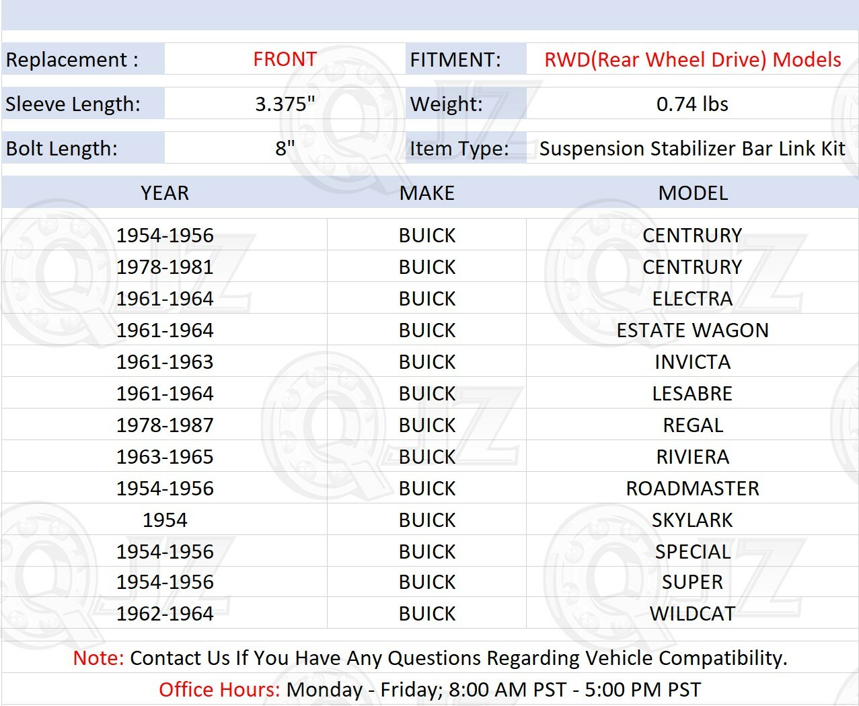
Task: Click the MAKE column header
Action: click(x=427, y=193)
